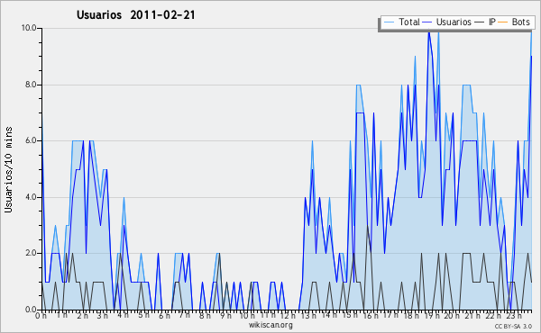Click the '4.0' y-axis value
The width and height of the screenshot is (541, 333).
31,197
